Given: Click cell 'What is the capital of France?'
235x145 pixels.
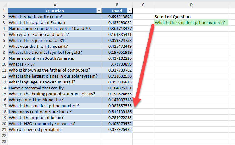Looking at the screenshot, I should [55, 22].
